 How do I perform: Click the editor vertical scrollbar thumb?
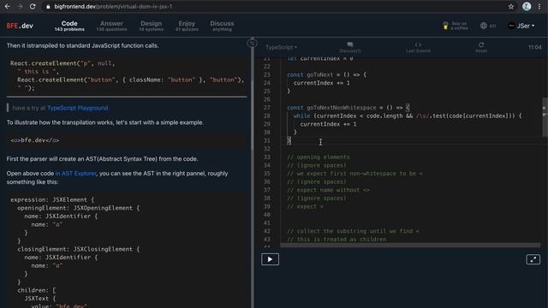pos(545,117)
